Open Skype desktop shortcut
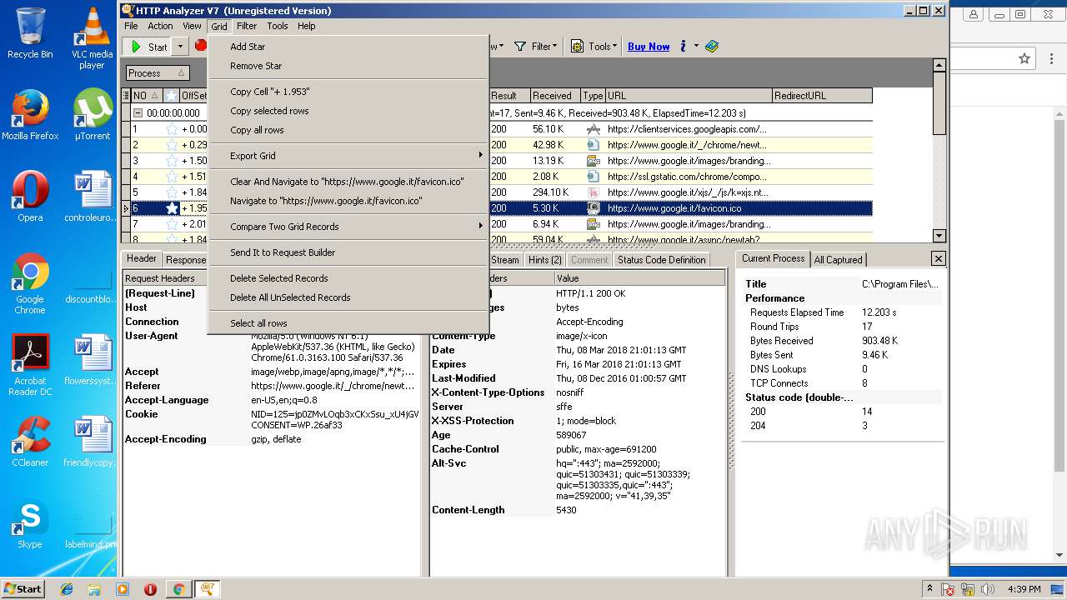This screenshot has height=600, width=1067. [x=30, y=524]
